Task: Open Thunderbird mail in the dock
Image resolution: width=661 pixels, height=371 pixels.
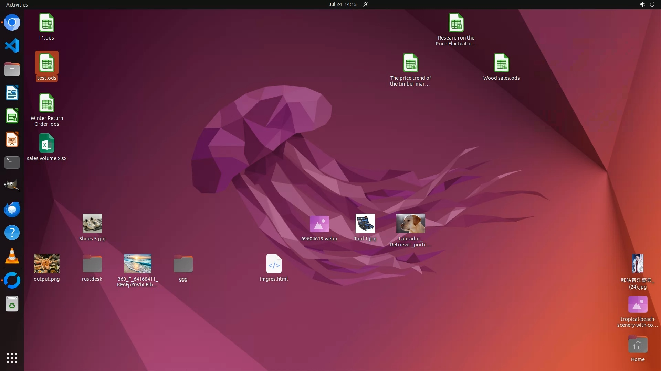Action: click(12, 209)
